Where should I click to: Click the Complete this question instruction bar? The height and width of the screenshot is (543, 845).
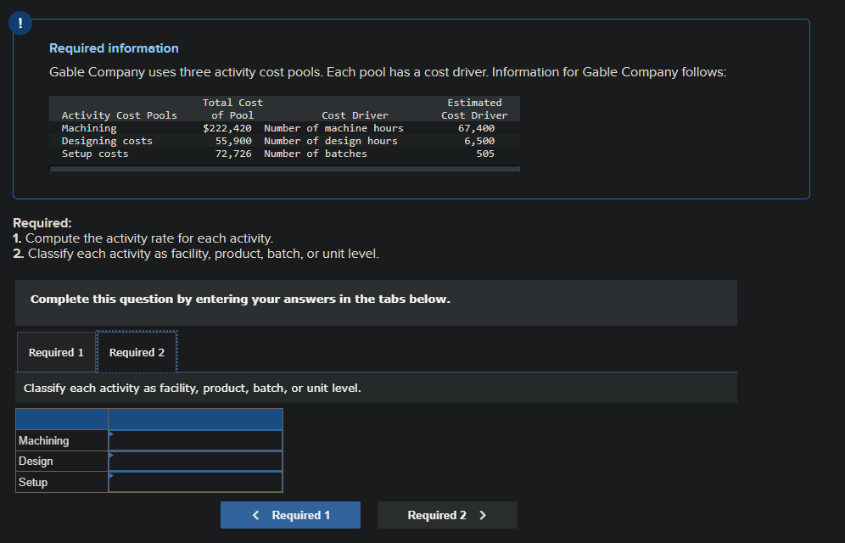coord(376,299)
